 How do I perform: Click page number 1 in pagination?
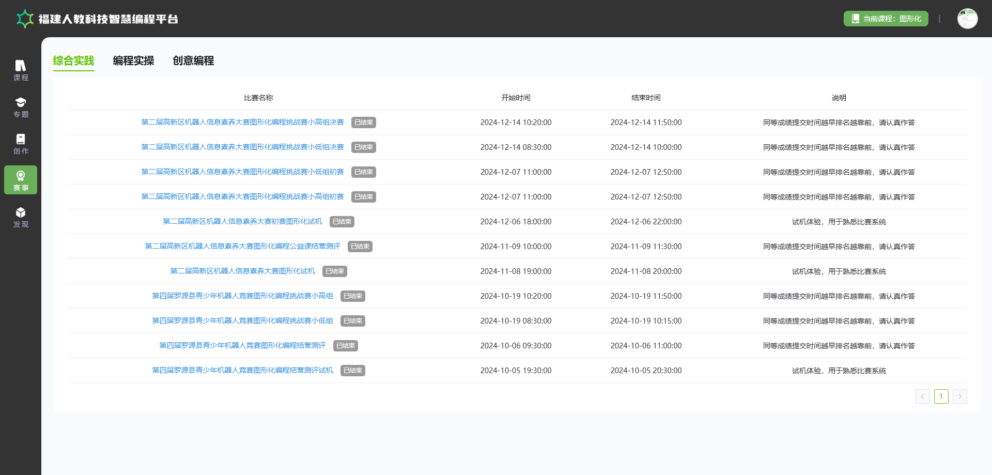coord(941,396)
